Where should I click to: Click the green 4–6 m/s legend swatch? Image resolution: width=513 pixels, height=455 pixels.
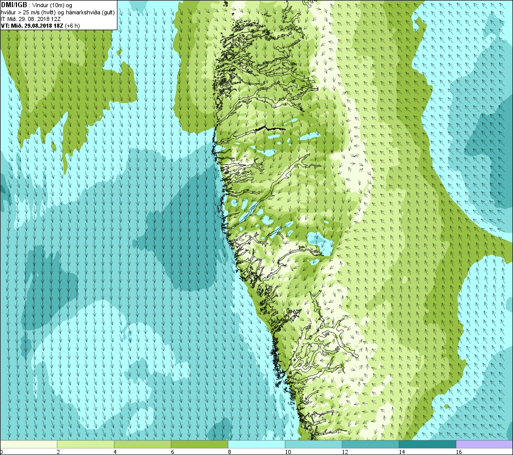coord(143,444)
